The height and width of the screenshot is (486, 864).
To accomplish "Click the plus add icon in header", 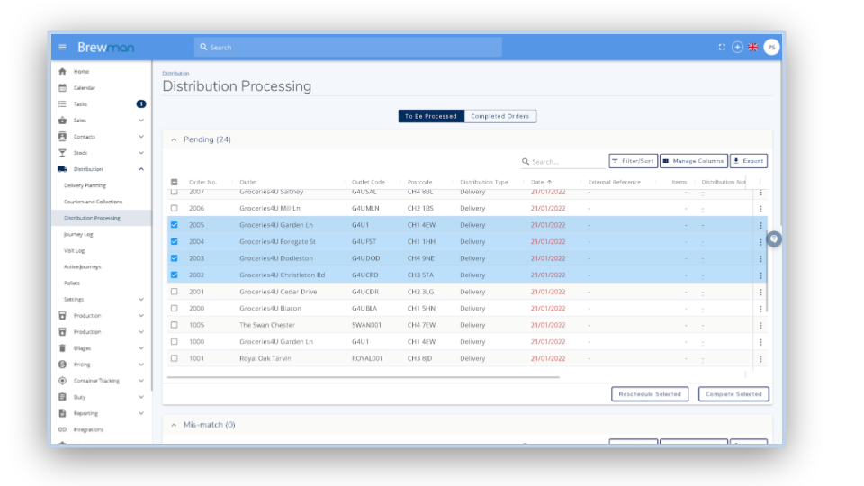I will tap(737, 48).
